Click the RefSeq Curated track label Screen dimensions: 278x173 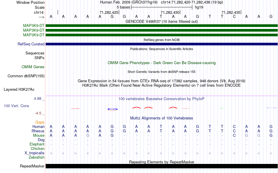pyautogui.click(x=31, y=44)
